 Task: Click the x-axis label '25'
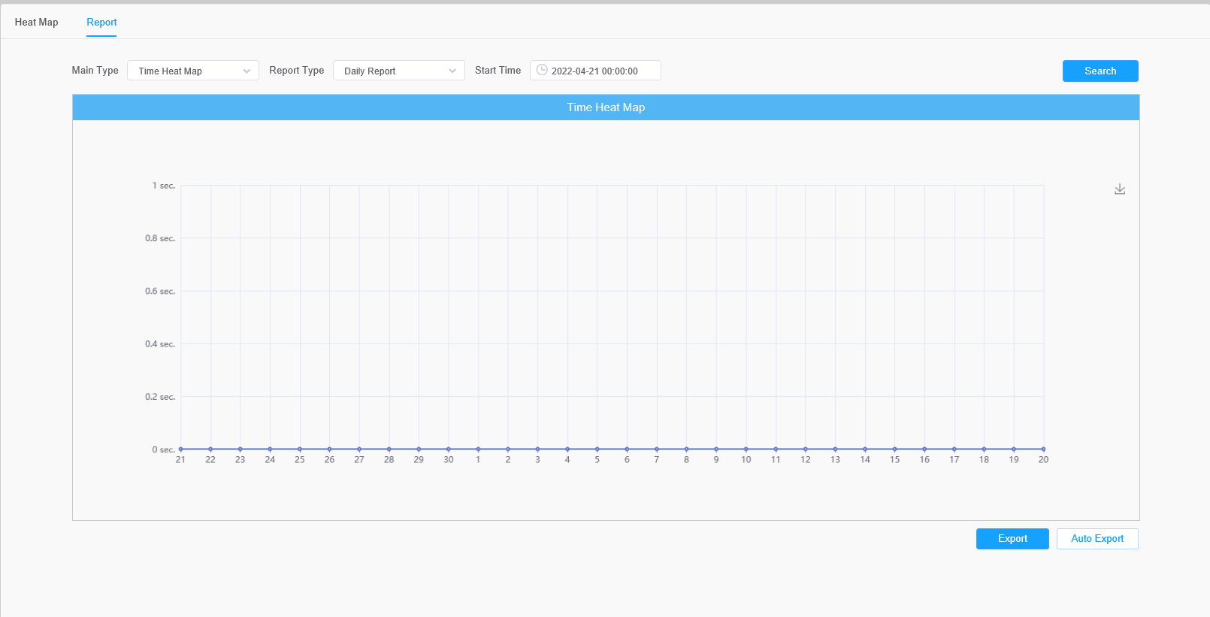click(x=300, y=460)
